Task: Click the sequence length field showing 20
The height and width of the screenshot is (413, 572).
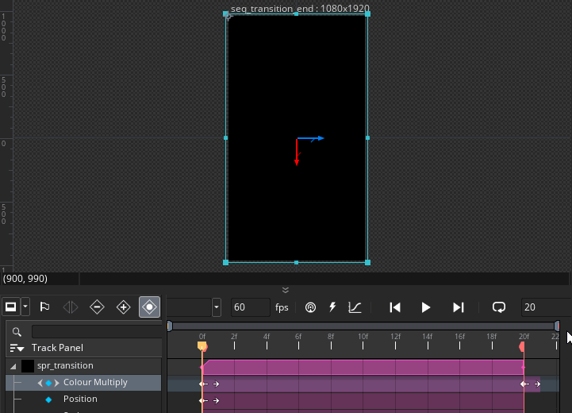Action: 543,307
